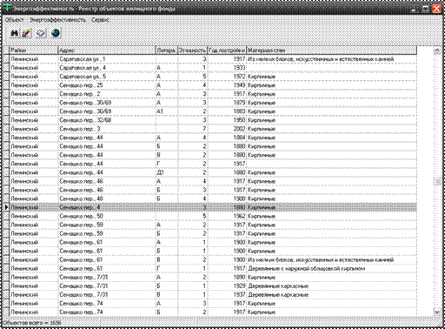Click the year cell 2002

(227, 129)
